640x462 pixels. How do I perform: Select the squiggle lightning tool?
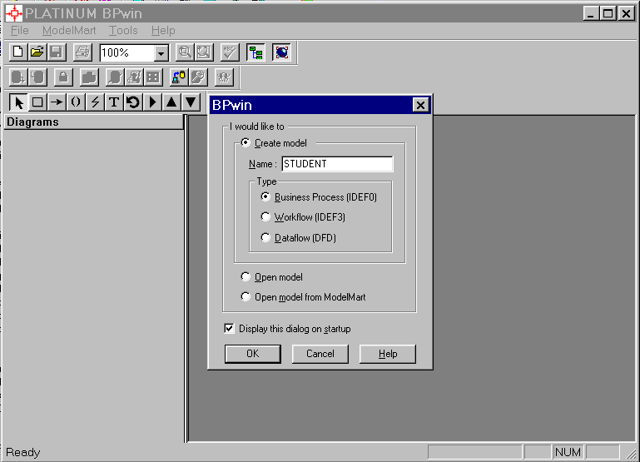(x=95, y=102)
